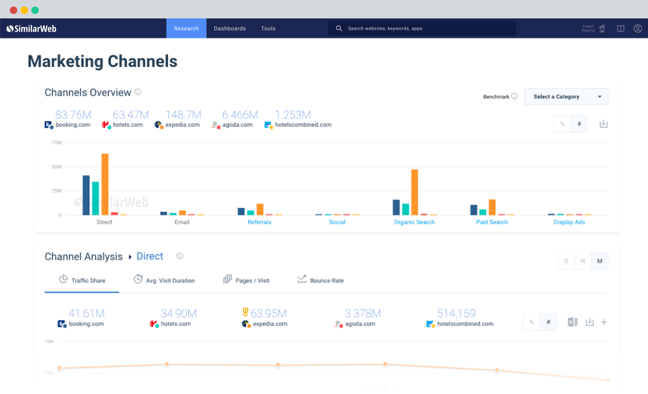Open the Tools tab
Image resolution: width=648 pixels, height=394 pixels.
point(268,29)
